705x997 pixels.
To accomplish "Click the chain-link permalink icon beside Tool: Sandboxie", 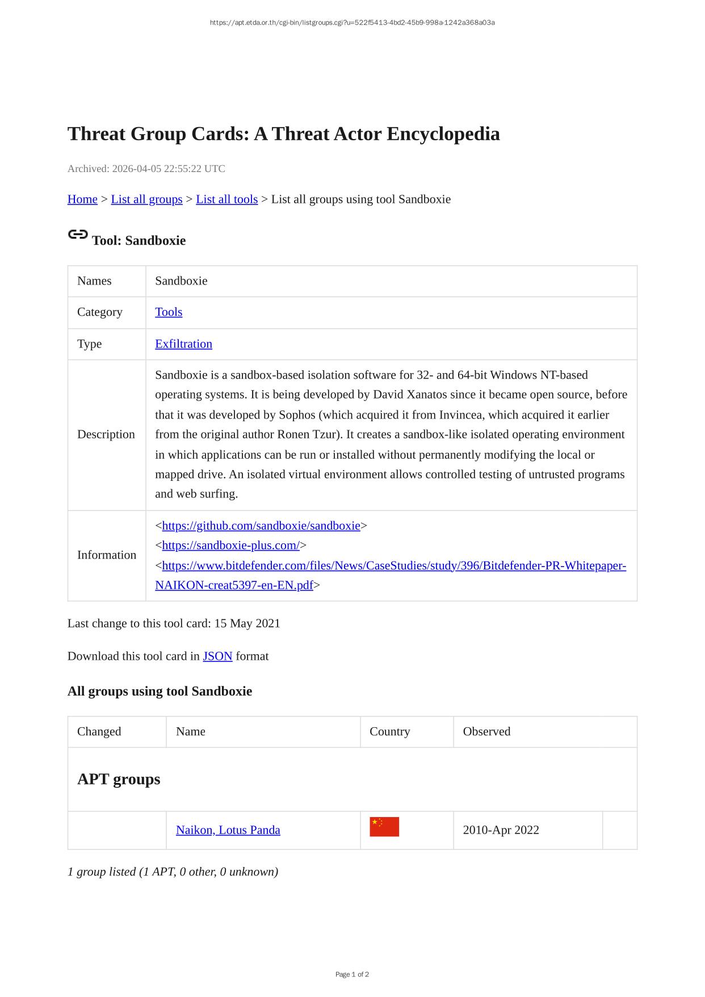I will coord(77,234).
